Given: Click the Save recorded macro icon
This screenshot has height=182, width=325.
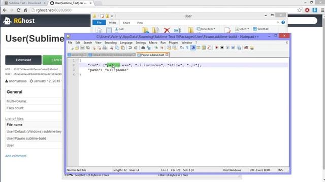Looking at the screenshot, I should pos(239,48).
